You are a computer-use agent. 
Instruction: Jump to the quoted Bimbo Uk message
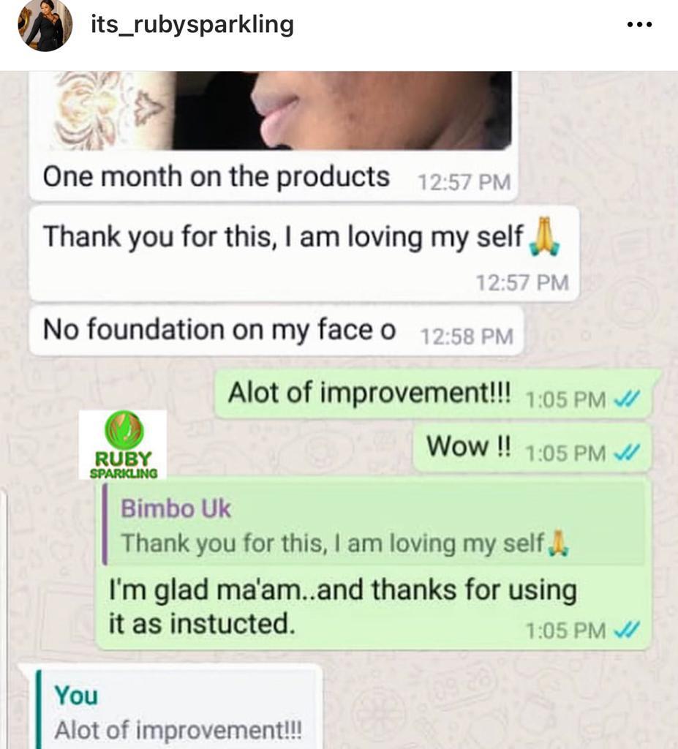pos(374,524)
